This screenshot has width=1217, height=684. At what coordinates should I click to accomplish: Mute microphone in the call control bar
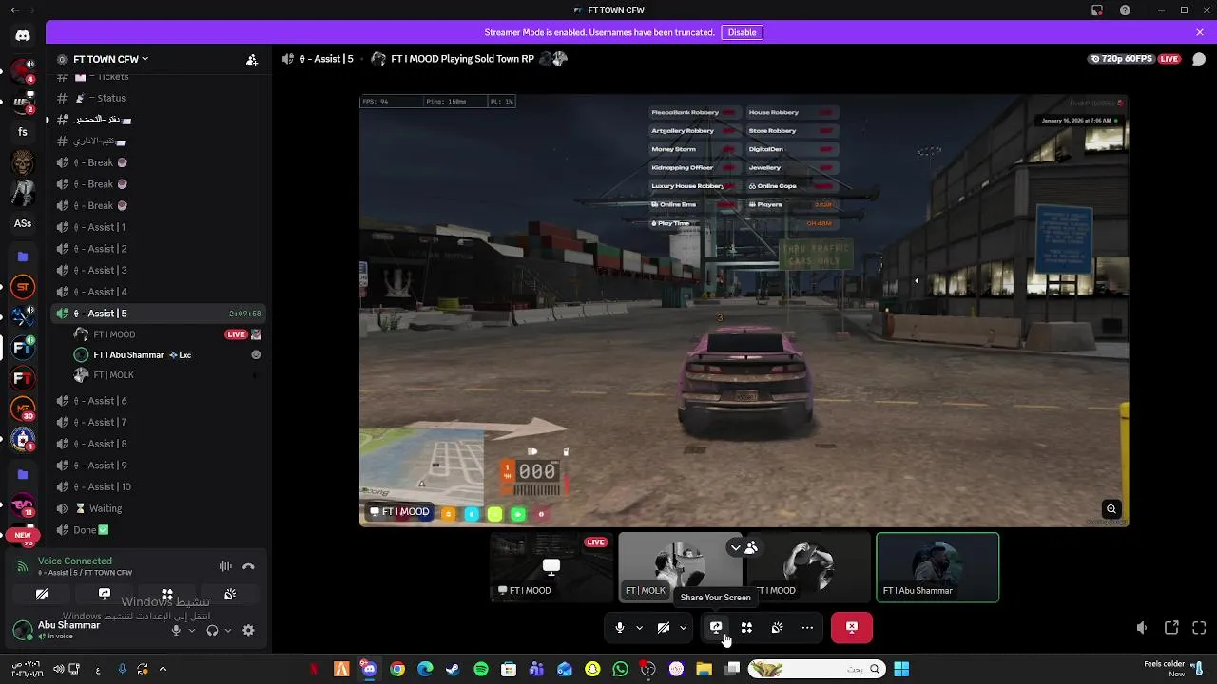(x=620, y=627)
